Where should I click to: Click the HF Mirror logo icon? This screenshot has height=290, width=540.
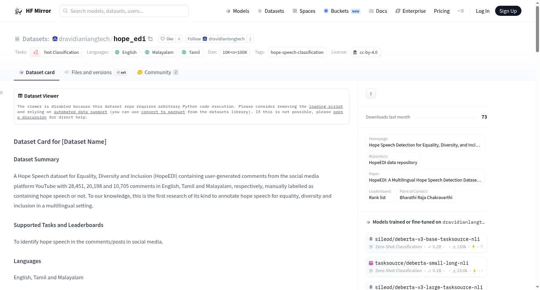[19, 11]
